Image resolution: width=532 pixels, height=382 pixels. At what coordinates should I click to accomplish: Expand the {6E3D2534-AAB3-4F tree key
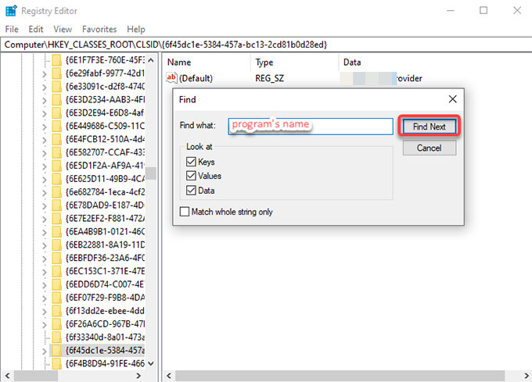44,100
